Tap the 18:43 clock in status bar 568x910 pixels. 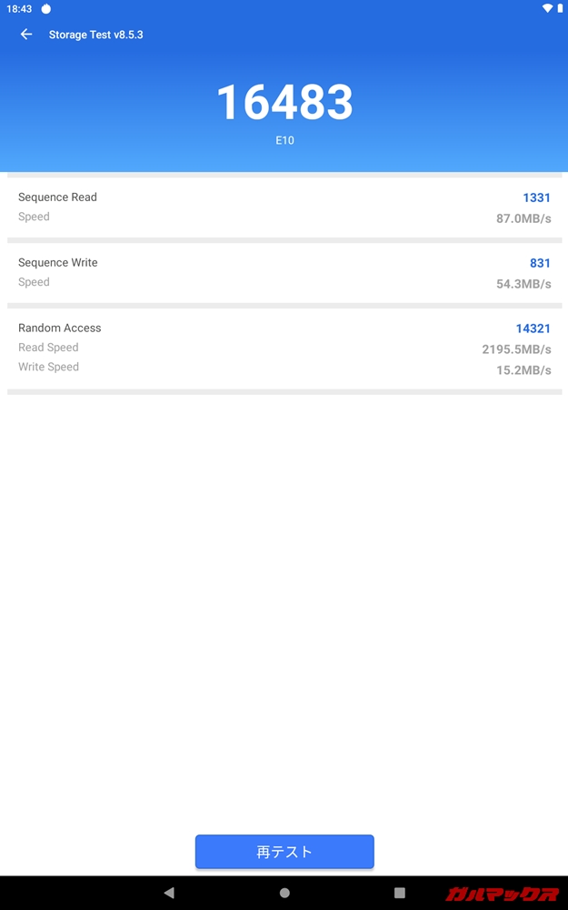pos(17,9)
